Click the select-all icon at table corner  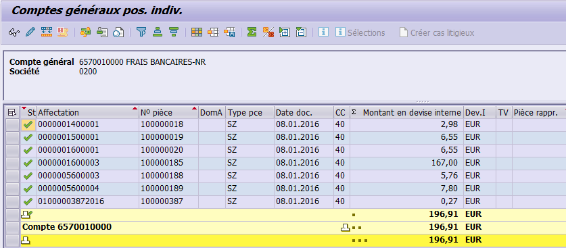11,113
